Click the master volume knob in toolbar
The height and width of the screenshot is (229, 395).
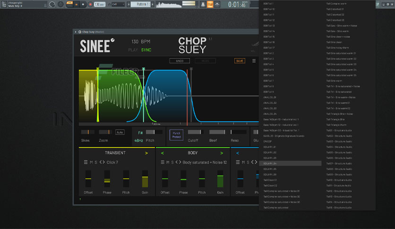point(52,4)
